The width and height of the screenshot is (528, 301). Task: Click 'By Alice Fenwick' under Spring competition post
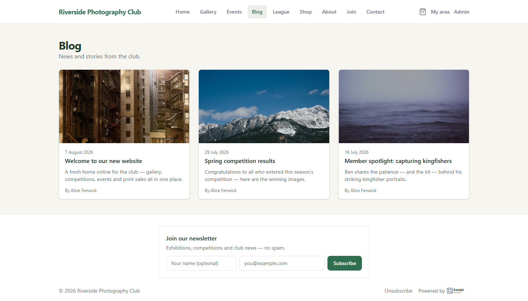221,191
